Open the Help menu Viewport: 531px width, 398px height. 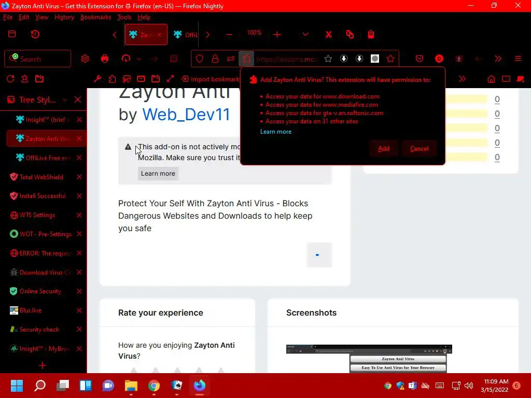click(x=144, y=17)
